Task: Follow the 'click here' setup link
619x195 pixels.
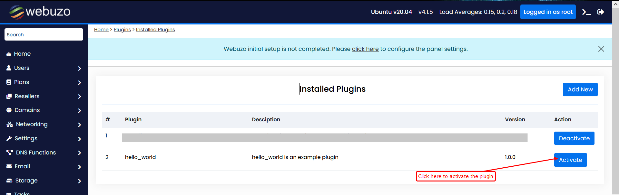Action: point(365,49)
